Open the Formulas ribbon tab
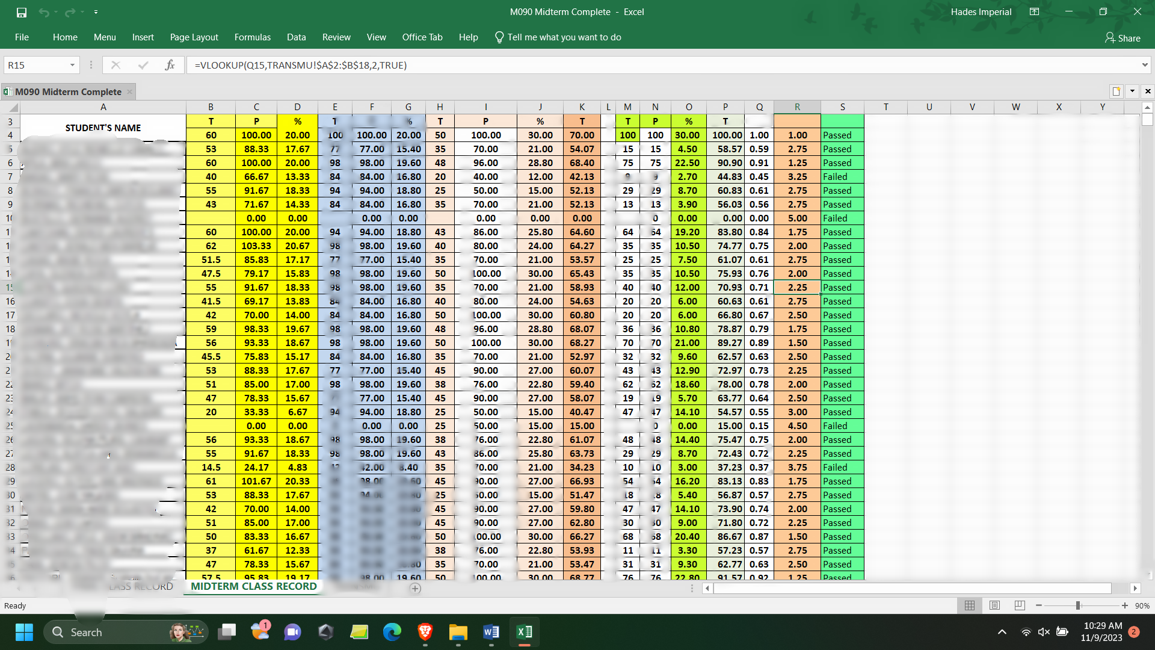1155x650 pixels. point(252,37)
